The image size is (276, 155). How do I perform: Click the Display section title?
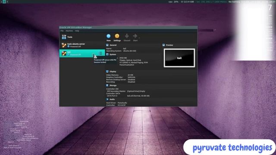[x=113, y=71]
